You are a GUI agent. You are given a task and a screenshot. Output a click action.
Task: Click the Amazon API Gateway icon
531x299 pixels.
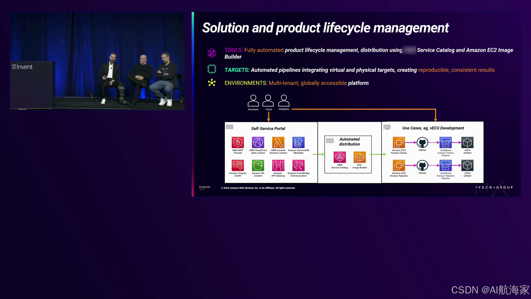(278, 166)
